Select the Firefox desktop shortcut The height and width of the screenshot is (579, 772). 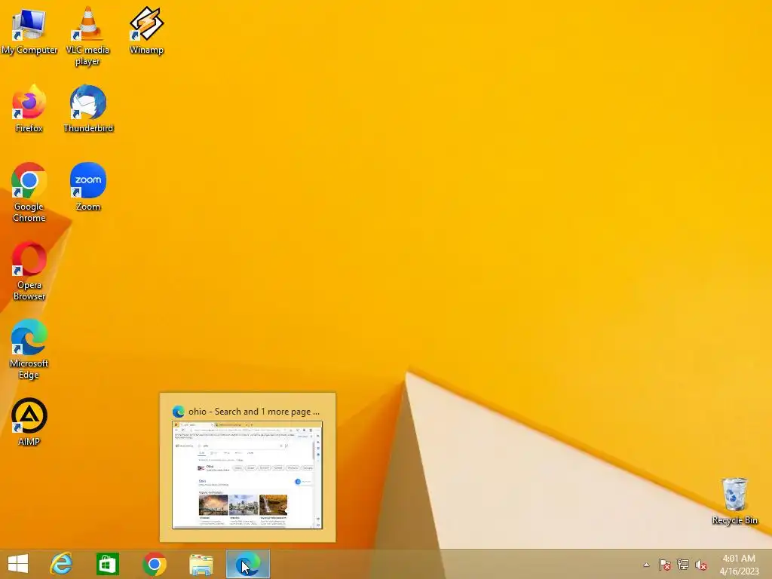pos(29,109)
